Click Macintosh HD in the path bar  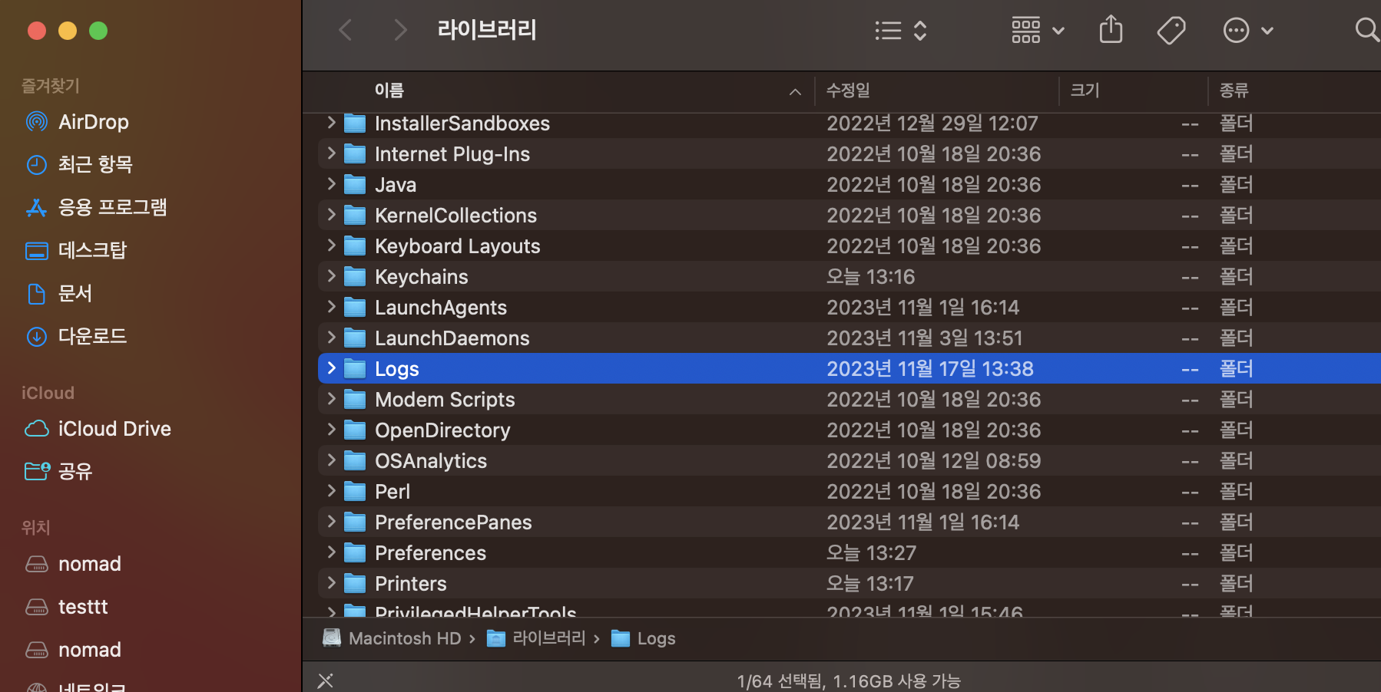coord(405,638)
